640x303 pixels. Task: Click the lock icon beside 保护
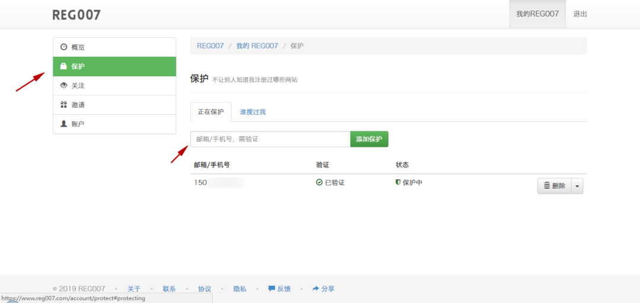(x=63, y=66)
